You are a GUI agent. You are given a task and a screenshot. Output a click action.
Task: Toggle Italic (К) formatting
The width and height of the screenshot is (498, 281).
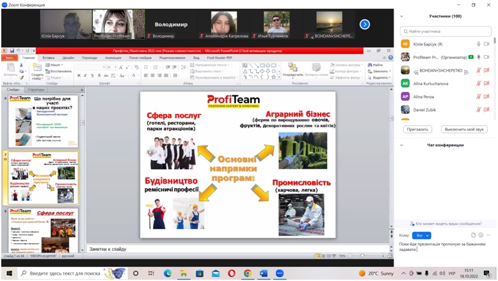[85, 76]
